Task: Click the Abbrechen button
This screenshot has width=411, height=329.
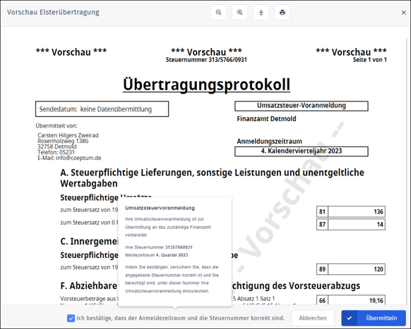Action: [x=313, y=318]
